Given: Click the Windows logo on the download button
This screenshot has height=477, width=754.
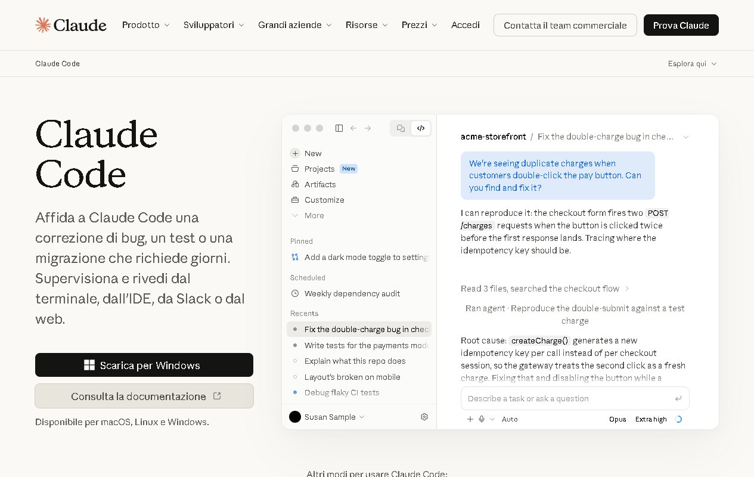Looking at the screenshot, I should click(89, 365).
